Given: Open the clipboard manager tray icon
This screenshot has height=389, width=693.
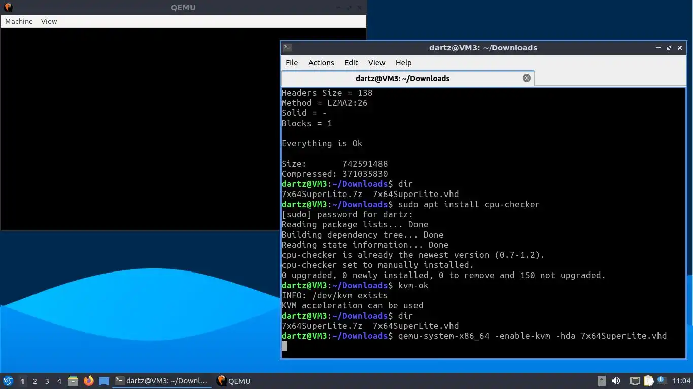Looking at the screenshot, I should pos(649,381).
